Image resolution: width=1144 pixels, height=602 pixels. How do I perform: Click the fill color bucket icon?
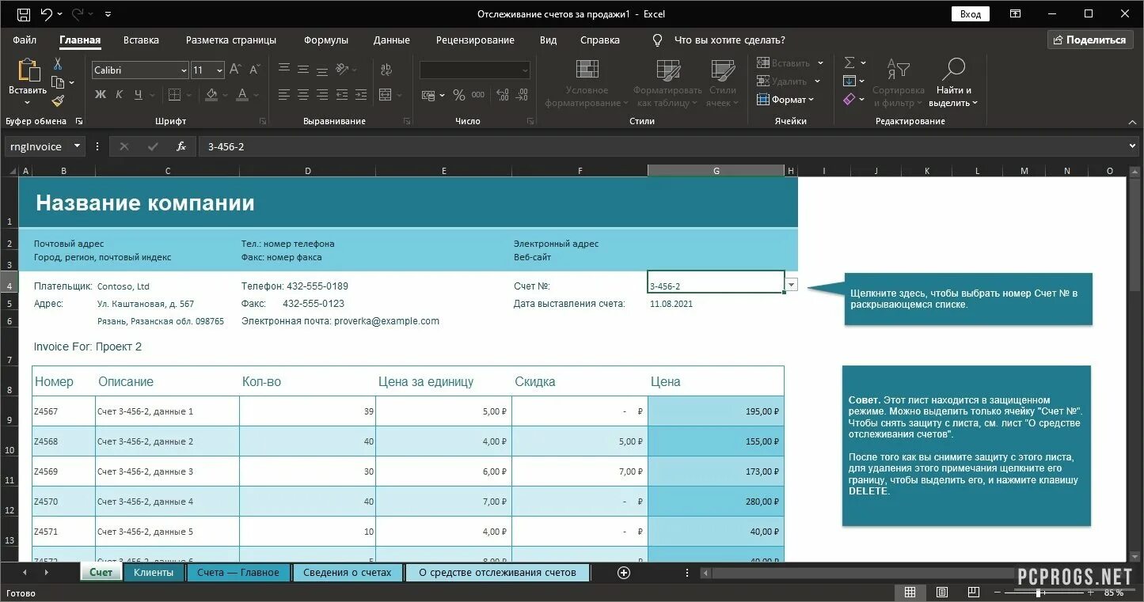click(211, 95)
